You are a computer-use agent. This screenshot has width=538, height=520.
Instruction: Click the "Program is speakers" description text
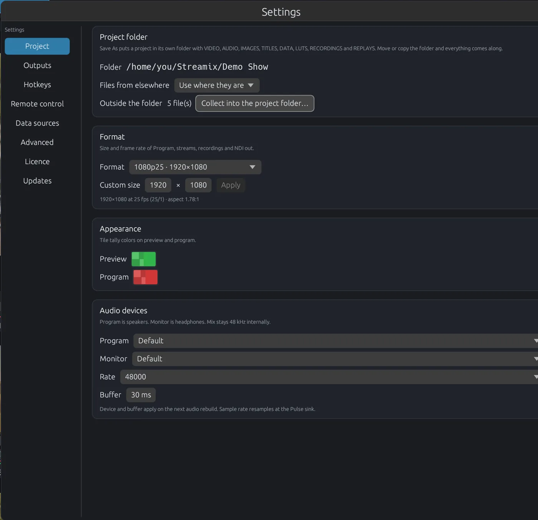(185, 322)
